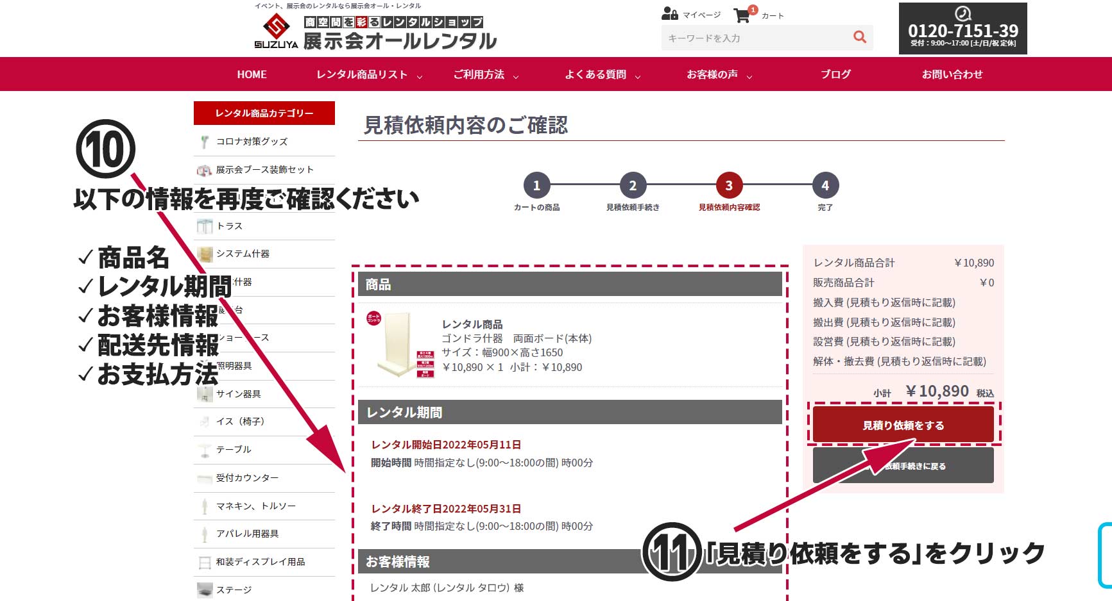Click subtotal ￥10,890 税込 amount
Image resolution: width=1112 pixels, height=601 pixels.
[x=950, y=391]
